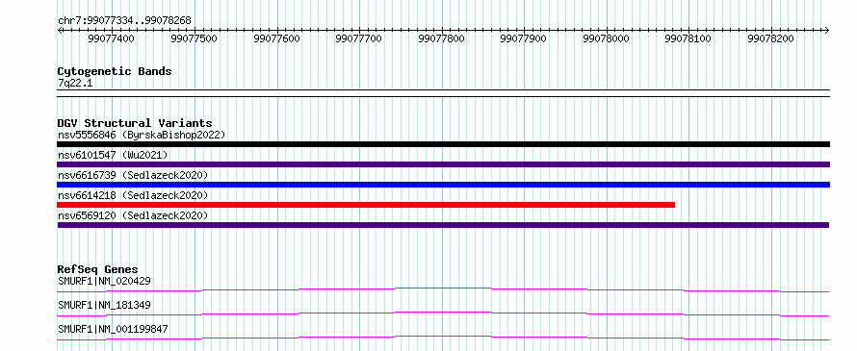The height and width of the screenshot is (351, 857).
Task: Click the RefSeq Genes track title
Action: (97, 269)
